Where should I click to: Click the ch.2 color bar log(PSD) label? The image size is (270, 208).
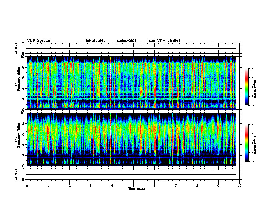click(255, 144)
